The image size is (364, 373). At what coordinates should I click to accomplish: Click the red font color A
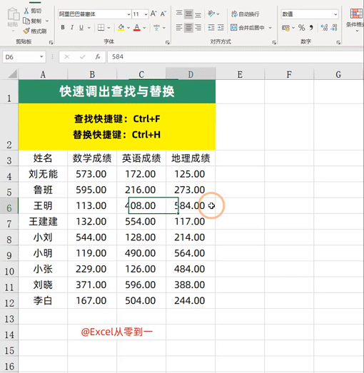(x=137, y=28)
